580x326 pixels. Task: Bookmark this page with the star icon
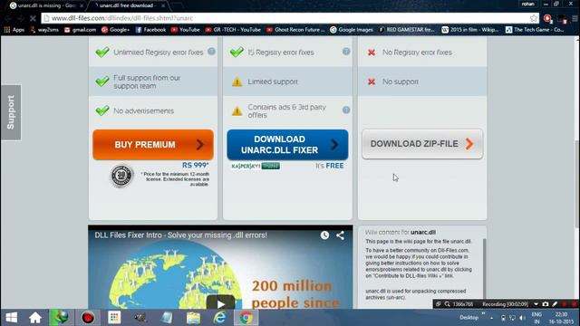534,18
